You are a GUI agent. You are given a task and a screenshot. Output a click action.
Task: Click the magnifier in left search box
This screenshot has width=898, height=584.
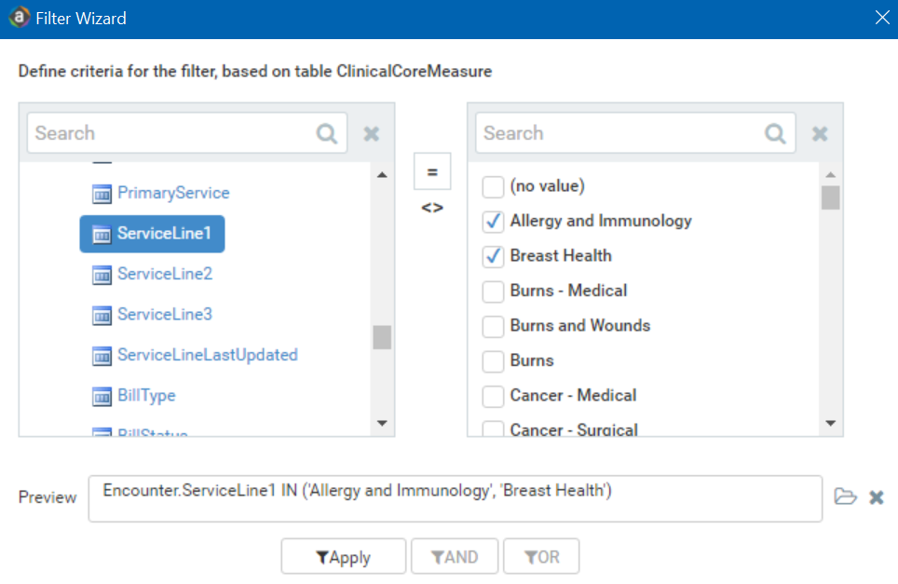pyautogui.click(x=326, y=133)
